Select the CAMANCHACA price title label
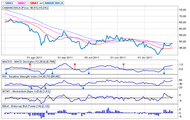Image resolution: width=190 pixels, height=120 pixels. (x=25, y=8)
